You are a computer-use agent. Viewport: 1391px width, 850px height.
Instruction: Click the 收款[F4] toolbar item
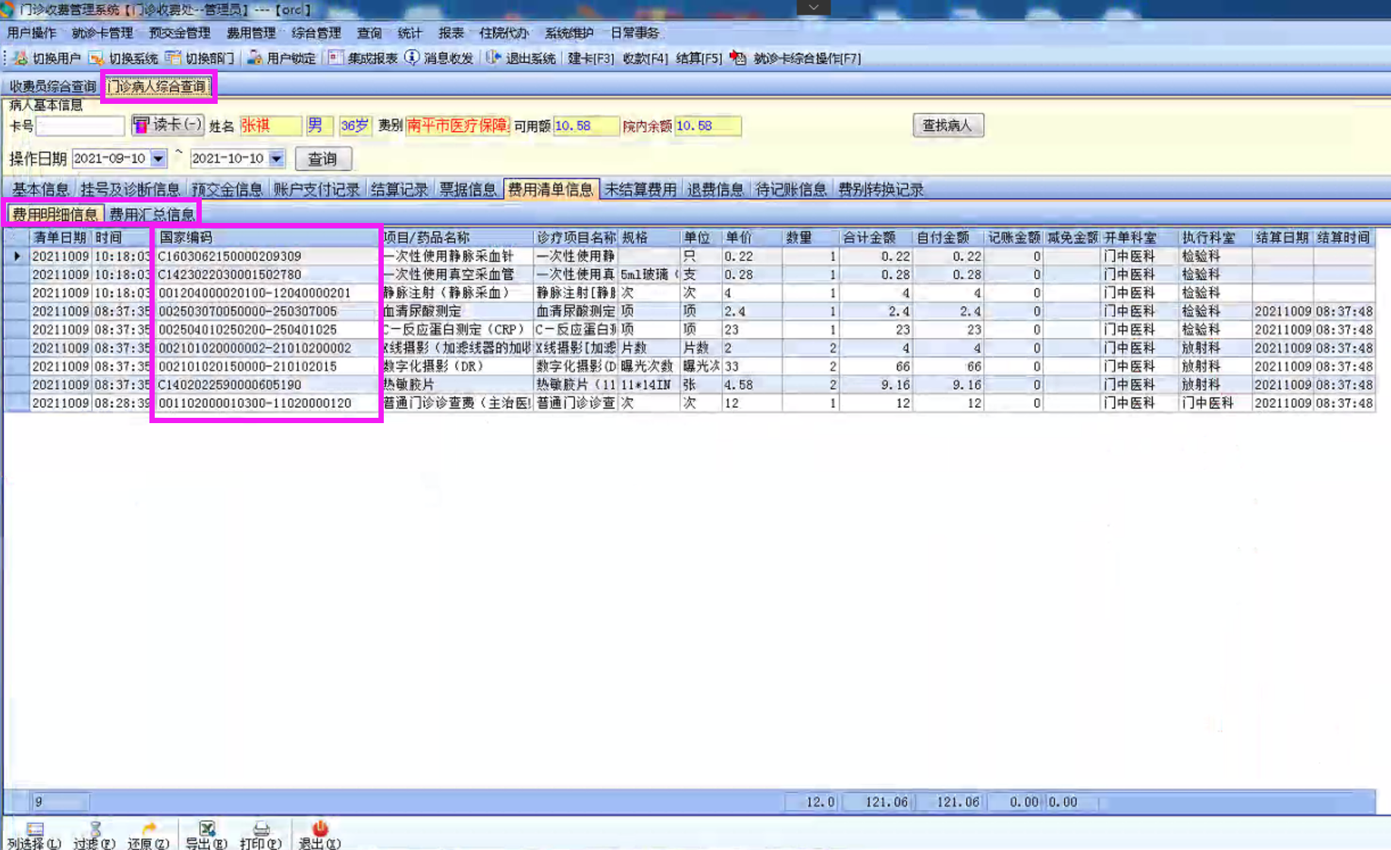[645, 58]
